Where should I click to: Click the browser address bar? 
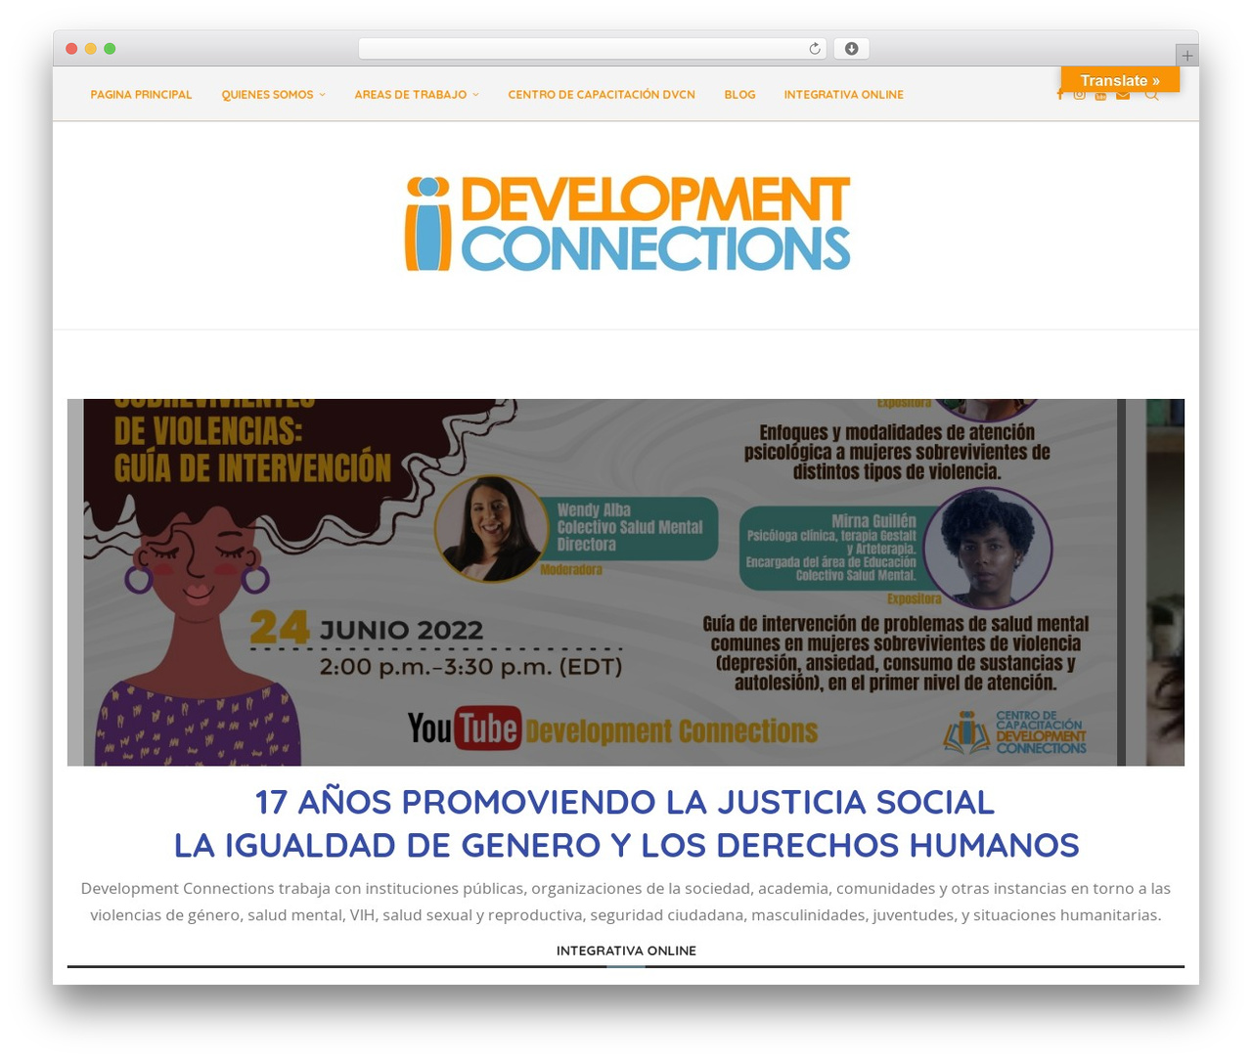tap(593, 49)
